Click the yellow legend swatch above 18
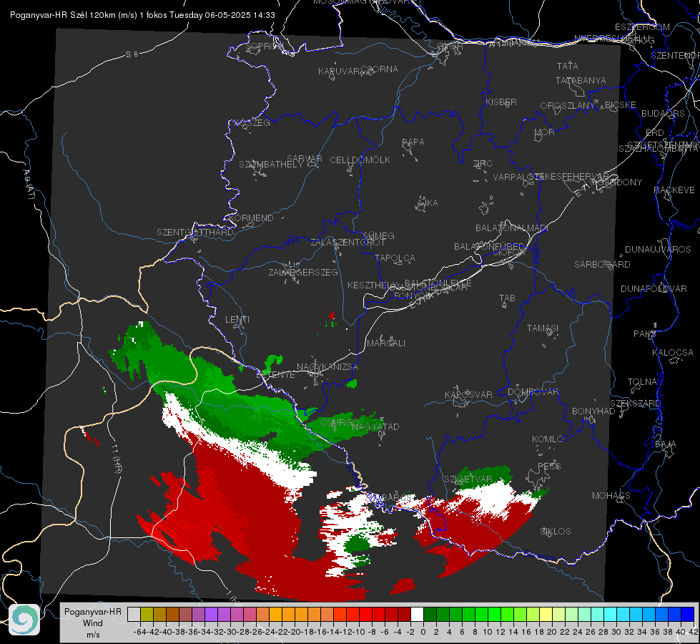Viewport: 700px width, 644px height. pyautogui.click(x=546, y=615)
